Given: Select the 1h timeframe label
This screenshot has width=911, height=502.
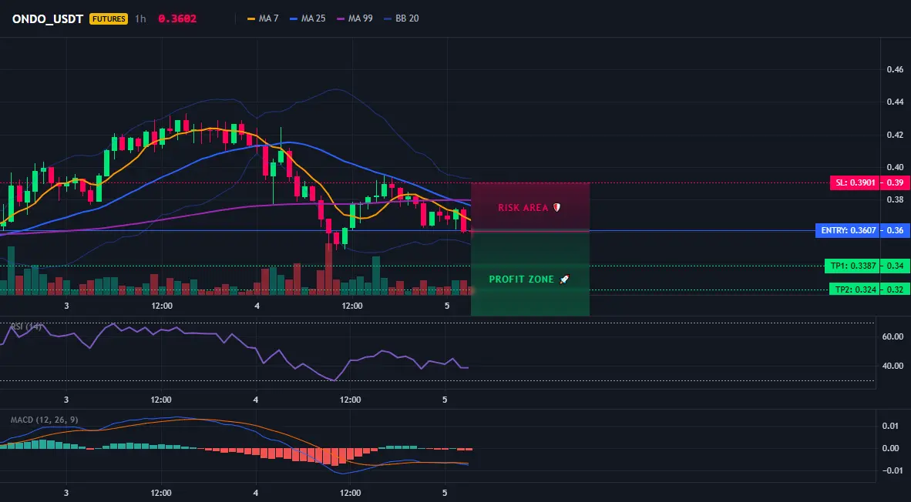Looking at the screenshot, I should [x=140, y=18].
